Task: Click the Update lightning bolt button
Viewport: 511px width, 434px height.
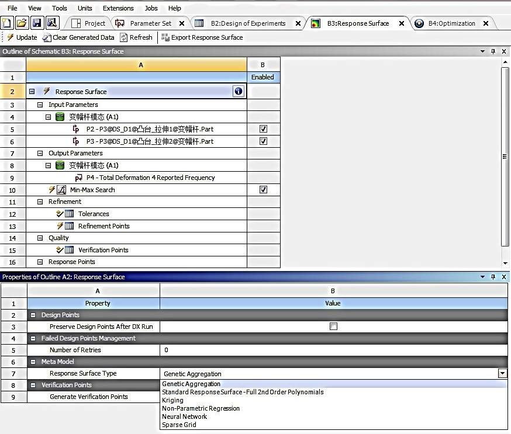Action: 22,37
